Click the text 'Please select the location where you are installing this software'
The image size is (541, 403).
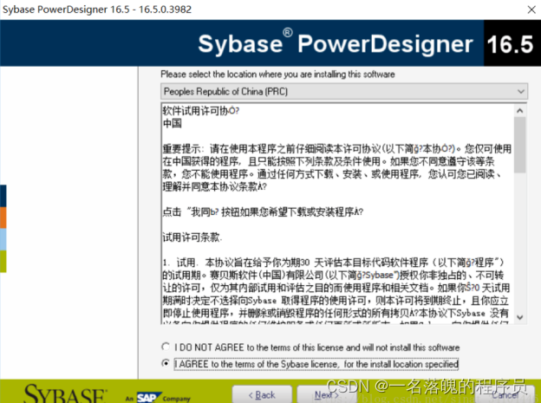tap(277, 75)
